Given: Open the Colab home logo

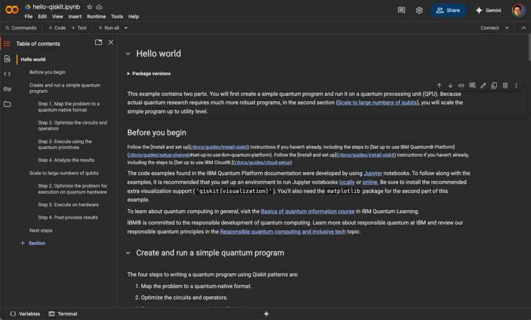Looking at the screenshot, I should point(12,10).
